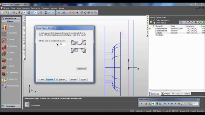Click the New file icon in toolbar

(3, 12)
